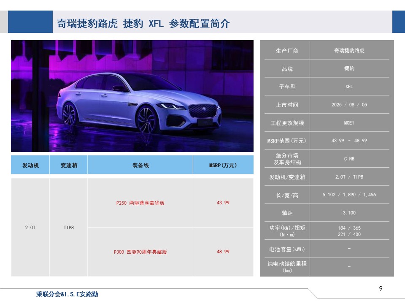Click the 纯电动续航里程(km) row label
Image resolution: width=405 pixels, height=304 pixels.
[287, 267]
